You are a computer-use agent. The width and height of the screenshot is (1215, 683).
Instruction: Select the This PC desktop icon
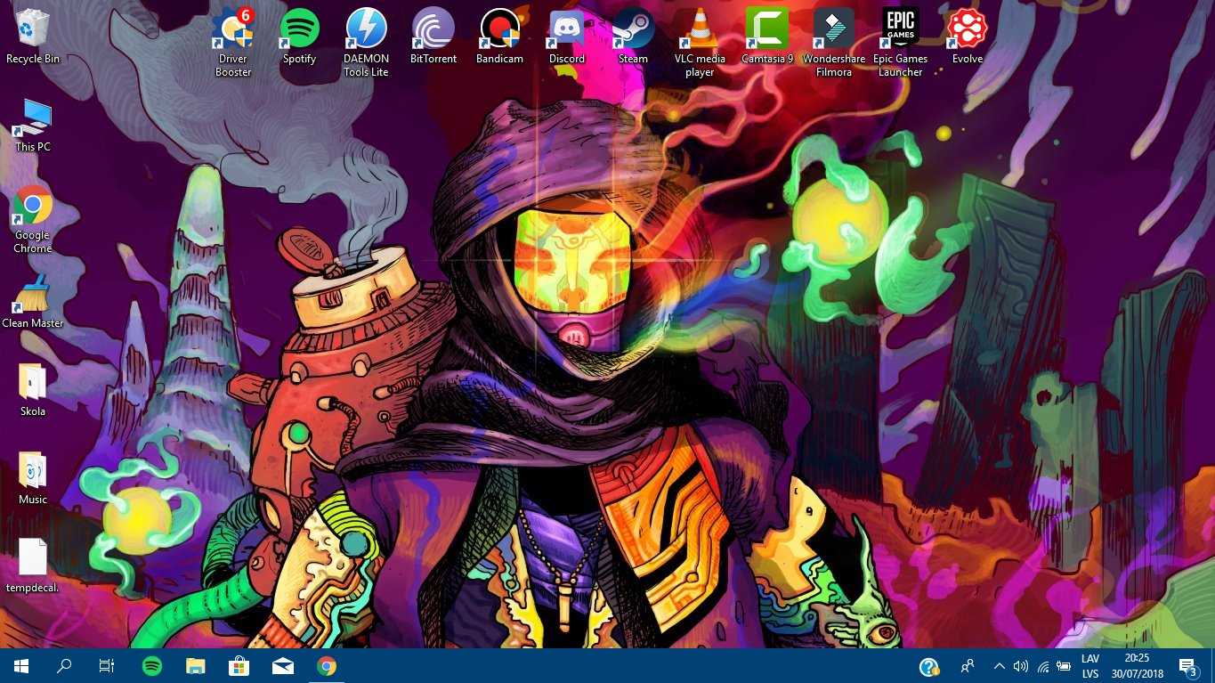[x=33, y=125]
